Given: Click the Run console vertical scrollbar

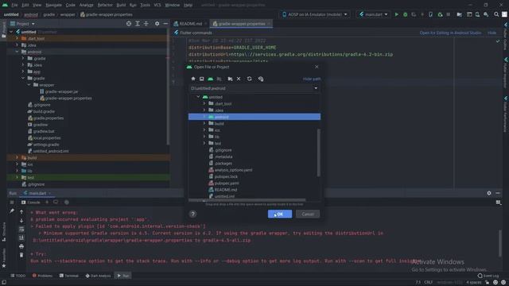Looking at the screenshot, I should 500,243.
